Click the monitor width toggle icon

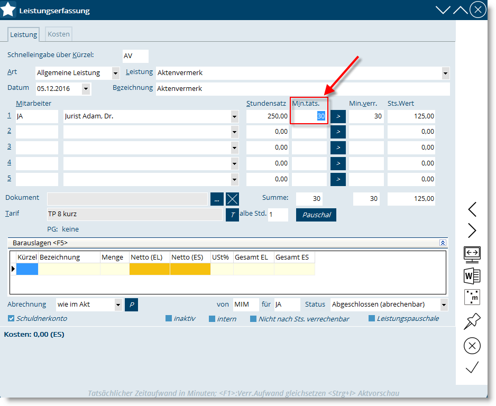(472, 254)
